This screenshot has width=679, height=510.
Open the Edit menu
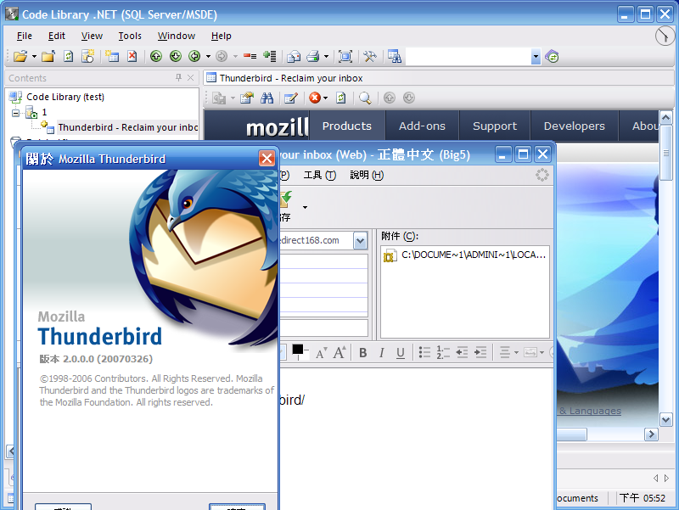[57, 36]
